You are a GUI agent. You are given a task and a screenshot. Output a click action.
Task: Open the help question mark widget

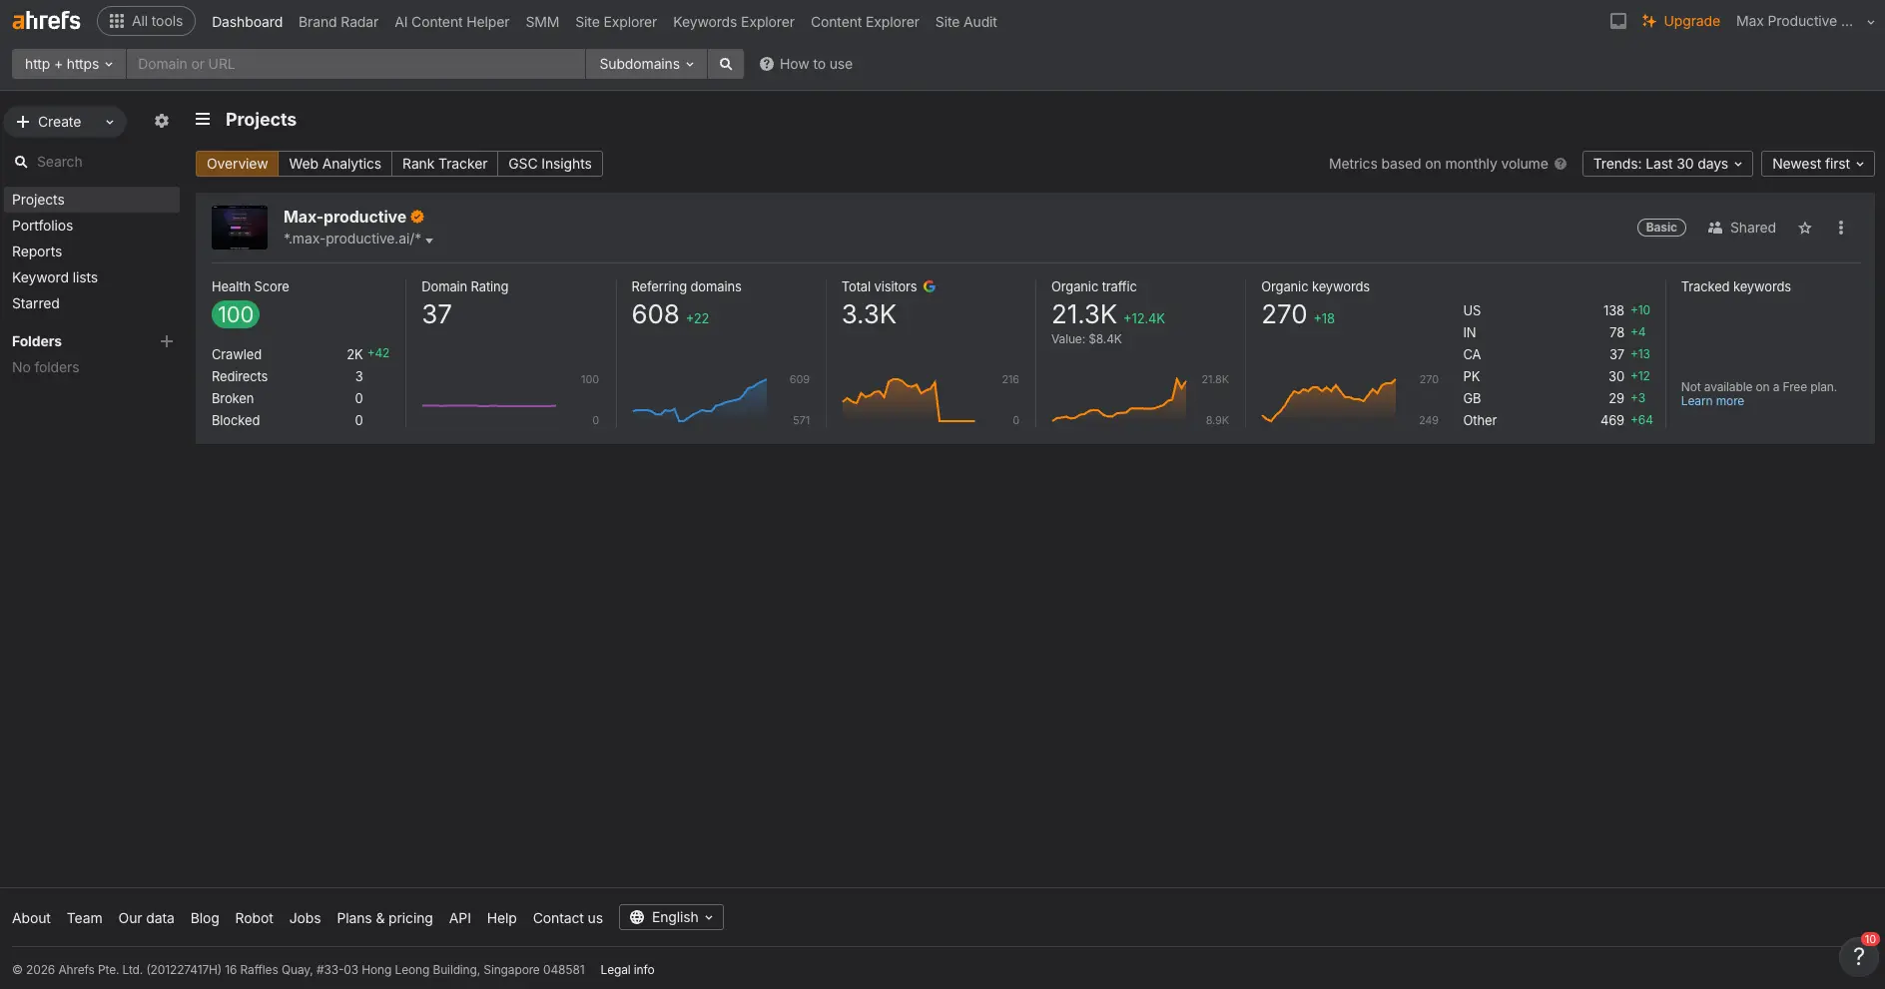click(x=1858, y=956)
